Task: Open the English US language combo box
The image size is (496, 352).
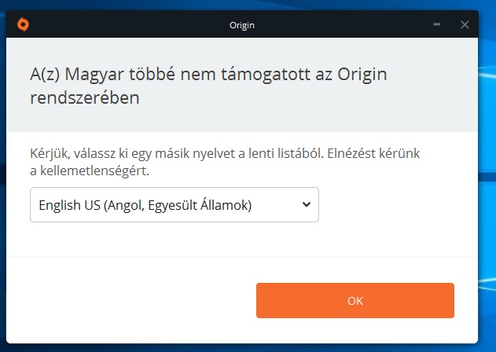Action: 174,205
